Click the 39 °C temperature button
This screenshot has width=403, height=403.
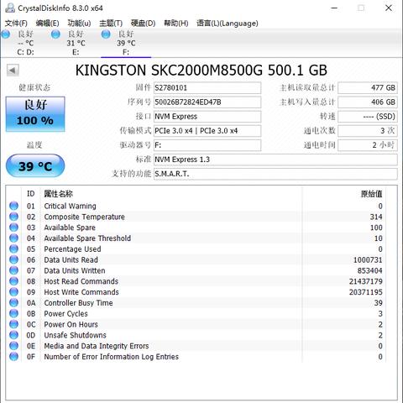35,166
